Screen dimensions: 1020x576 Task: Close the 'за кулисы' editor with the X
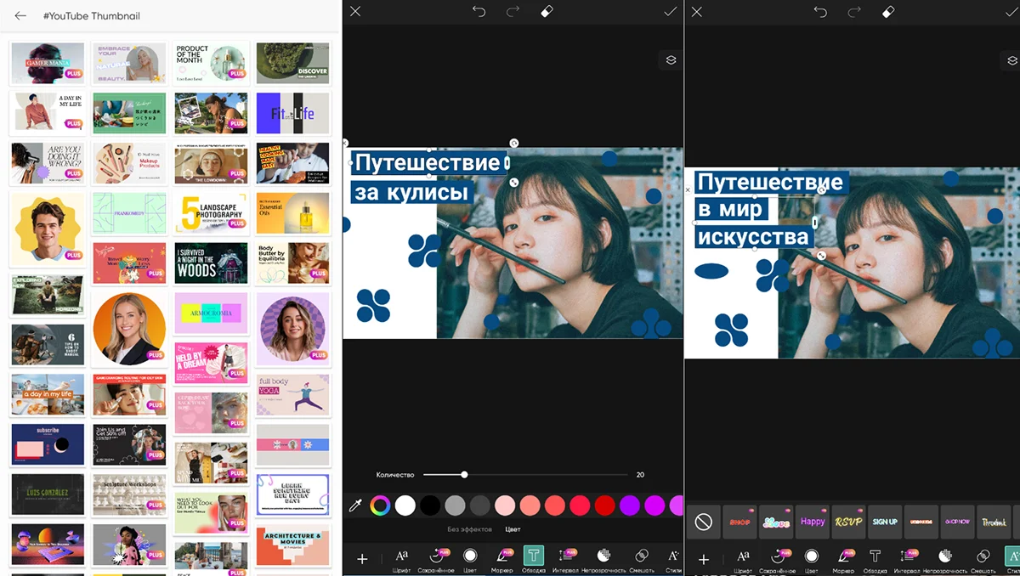[x=355, y=12]
